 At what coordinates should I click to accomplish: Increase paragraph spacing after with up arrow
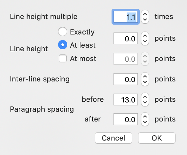tap(145, 117)
